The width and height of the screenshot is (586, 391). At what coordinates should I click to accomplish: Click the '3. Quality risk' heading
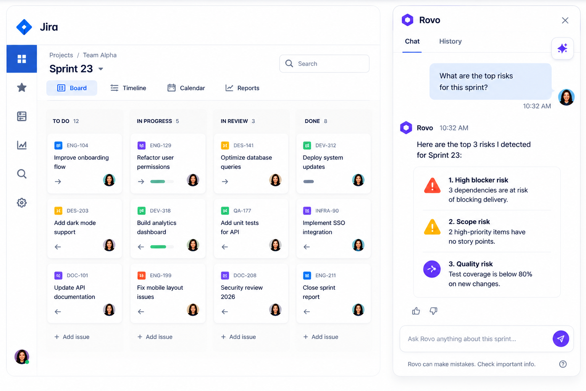pyautogui.click(x=471, y=264)
